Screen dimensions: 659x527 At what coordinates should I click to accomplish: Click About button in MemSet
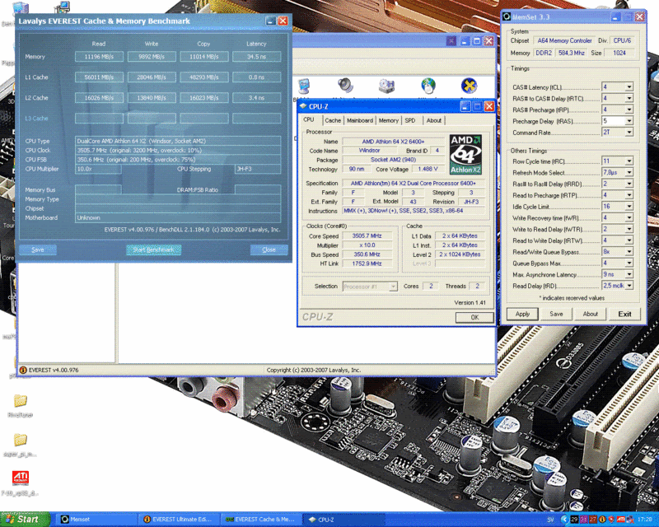click(590, 314)
